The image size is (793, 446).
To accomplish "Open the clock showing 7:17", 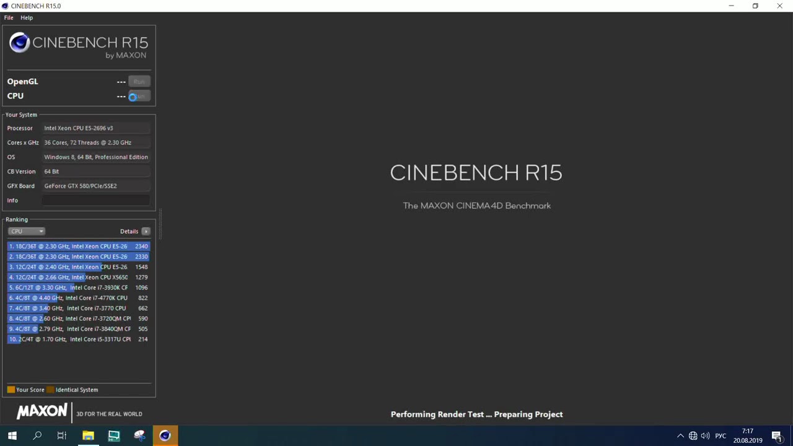I will click(x=748, y=435).
